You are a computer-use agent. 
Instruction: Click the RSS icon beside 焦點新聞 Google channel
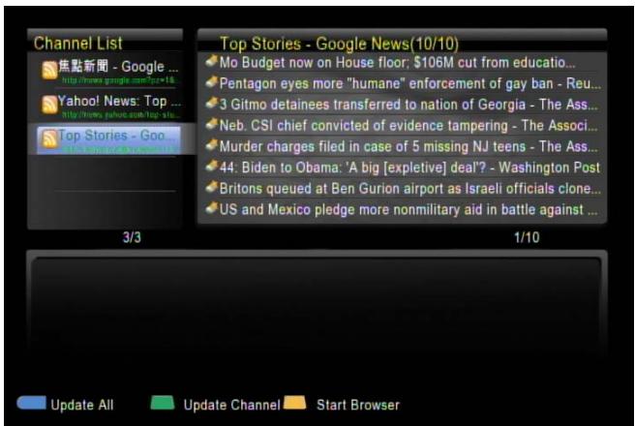pos(49,70)
